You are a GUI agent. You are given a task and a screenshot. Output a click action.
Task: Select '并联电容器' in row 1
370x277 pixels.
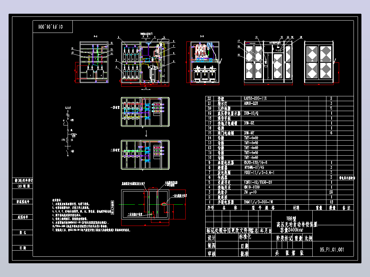(226, 202)
